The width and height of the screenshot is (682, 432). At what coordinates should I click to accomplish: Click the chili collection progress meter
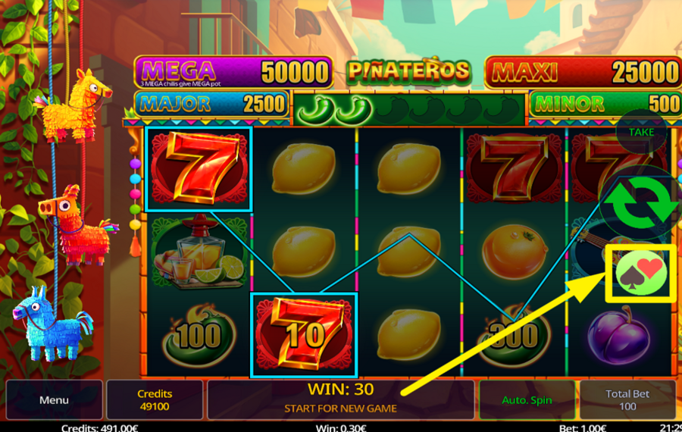tap(409, 108)
